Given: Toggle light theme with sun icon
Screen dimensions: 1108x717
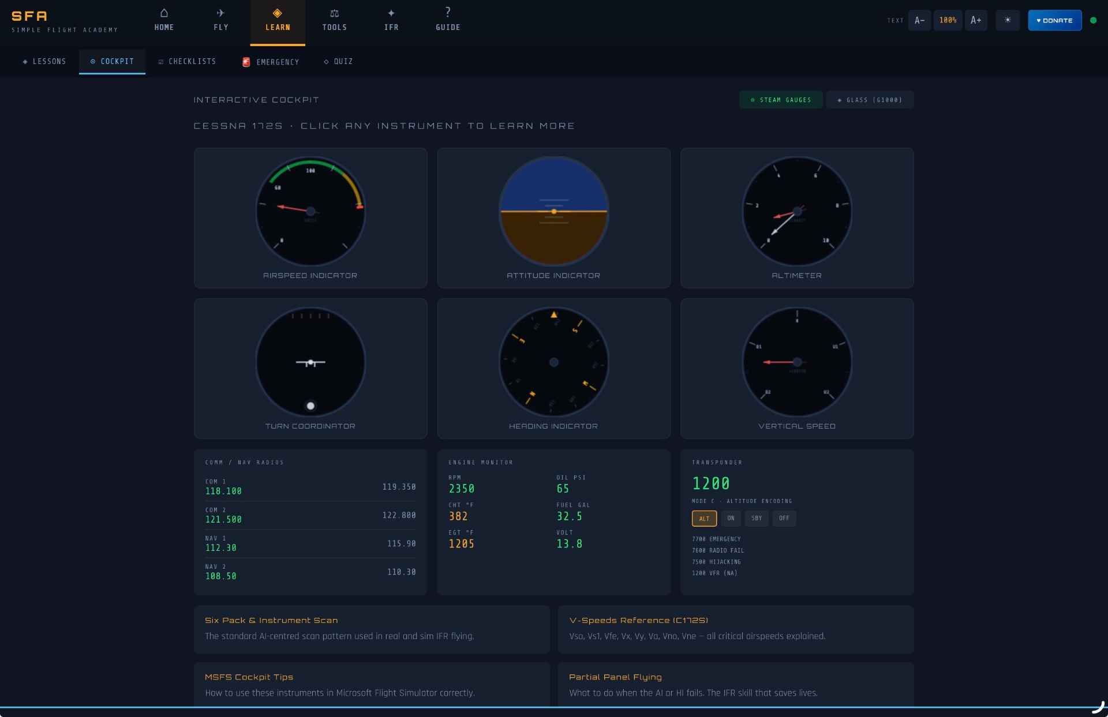Looking at the screenshot, I should click(1008, 20).
